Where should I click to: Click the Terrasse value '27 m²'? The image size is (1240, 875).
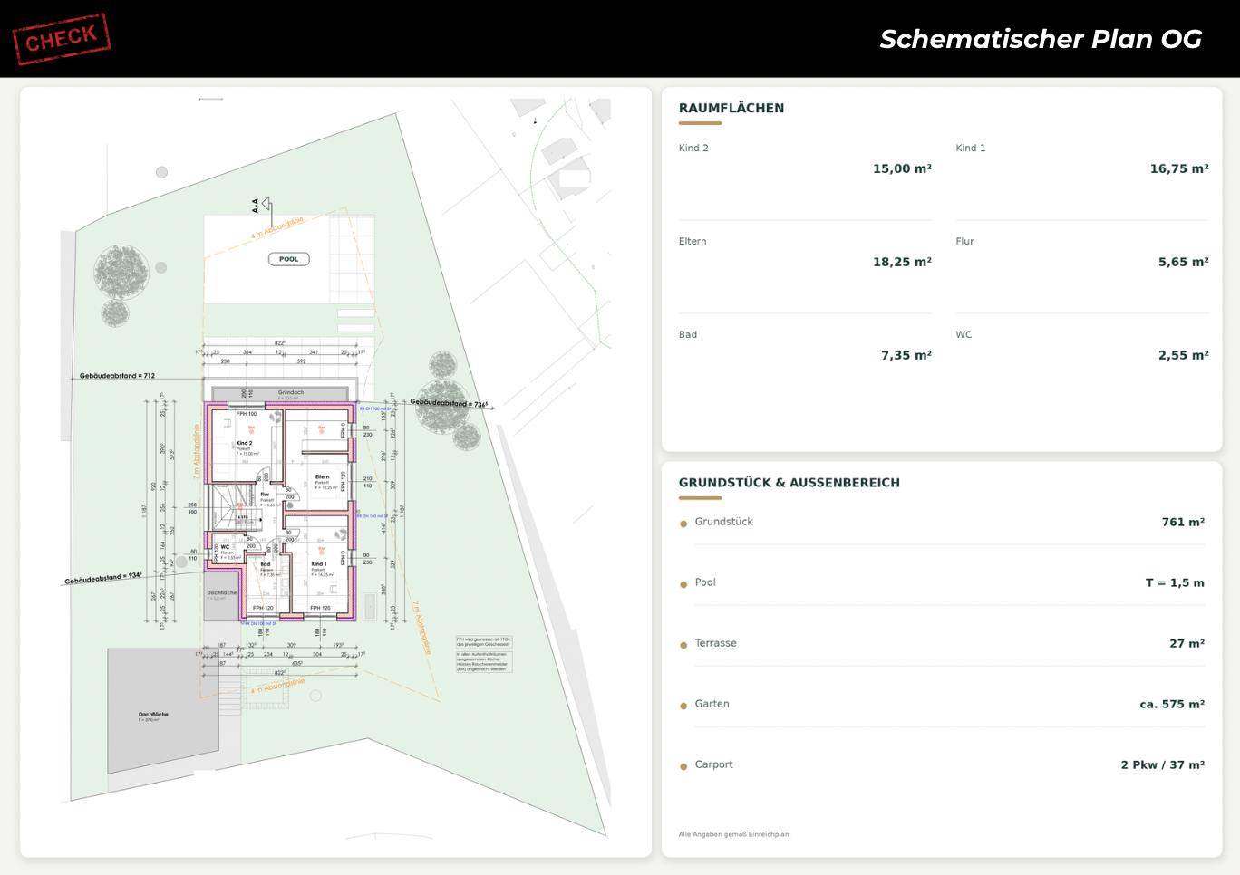[x=1187, y=643]
